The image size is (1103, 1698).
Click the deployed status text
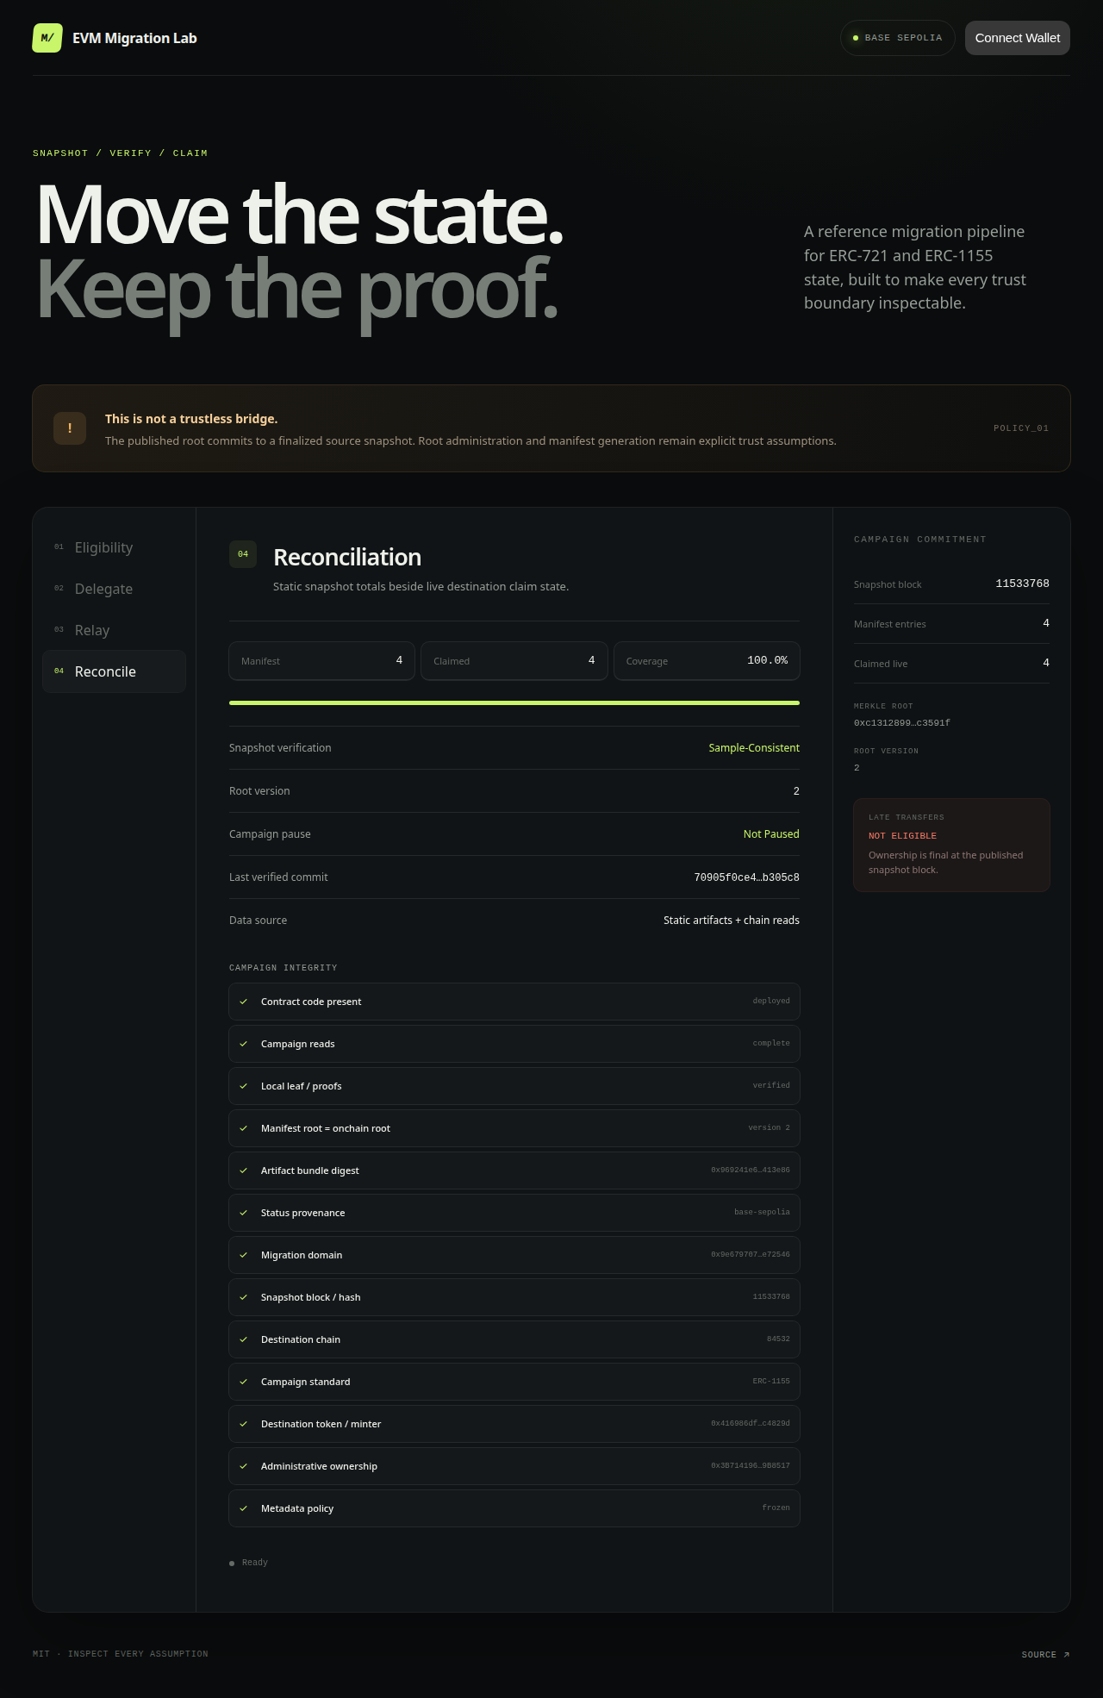(771, 1001)
